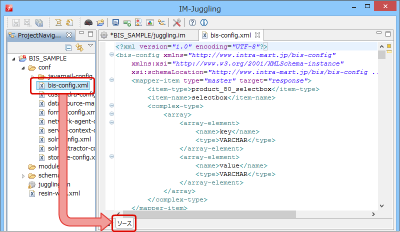Select the BIS_SAMPLE project
The height and width of the screenshot is (232, 400).
point(47,58)
